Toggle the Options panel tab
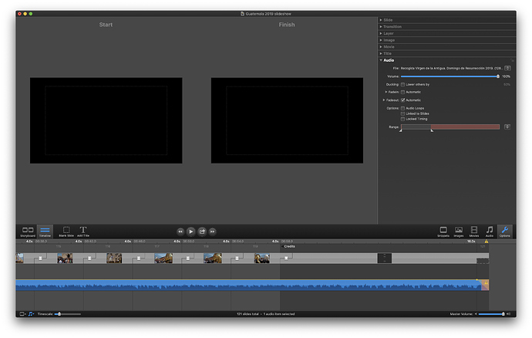 (x=504, y=231)
